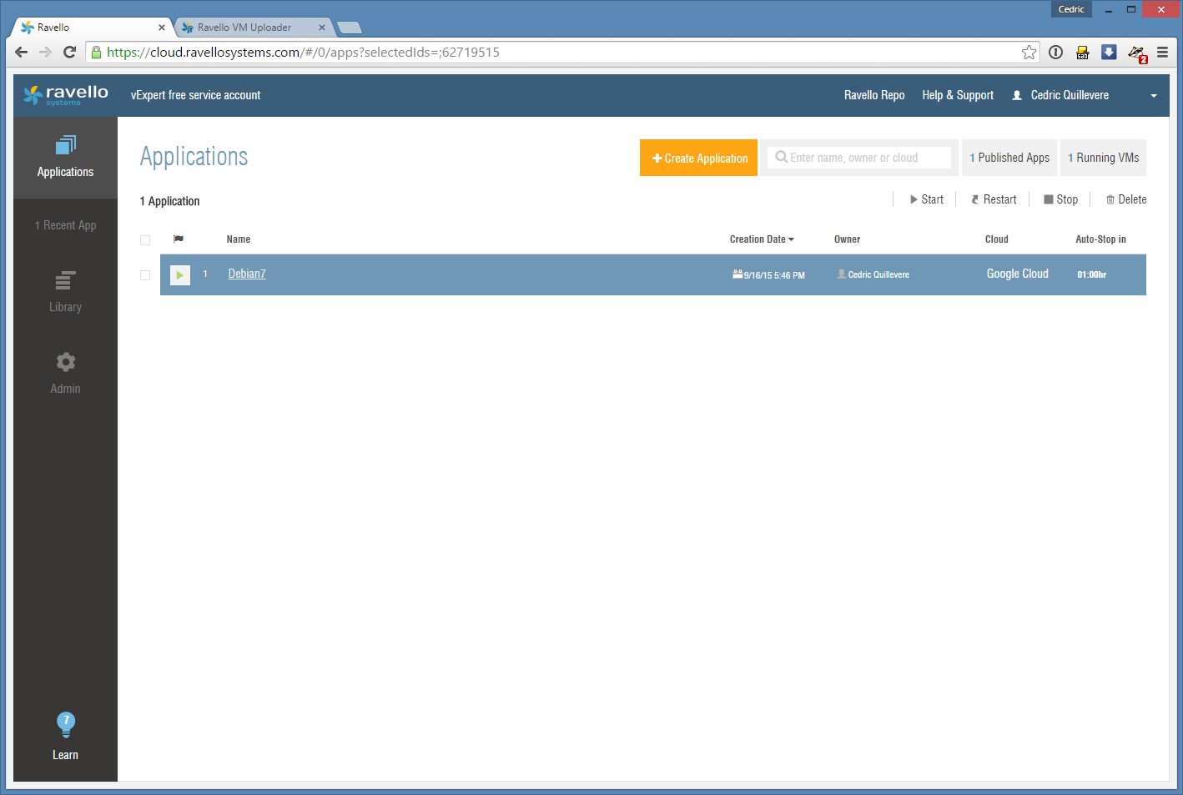Viewport: 1183px width, 795px height.
Task: Expand the Cedric Quillevere user menu
Action: 1154,96
